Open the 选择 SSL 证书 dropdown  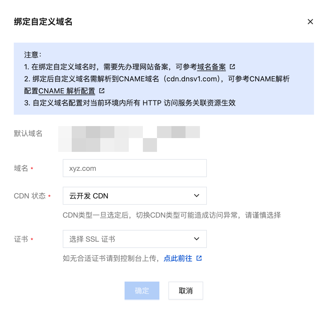129,239
